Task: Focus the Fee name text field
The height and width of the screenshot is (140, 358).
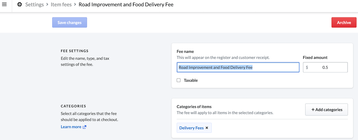Action: (238, 67)
